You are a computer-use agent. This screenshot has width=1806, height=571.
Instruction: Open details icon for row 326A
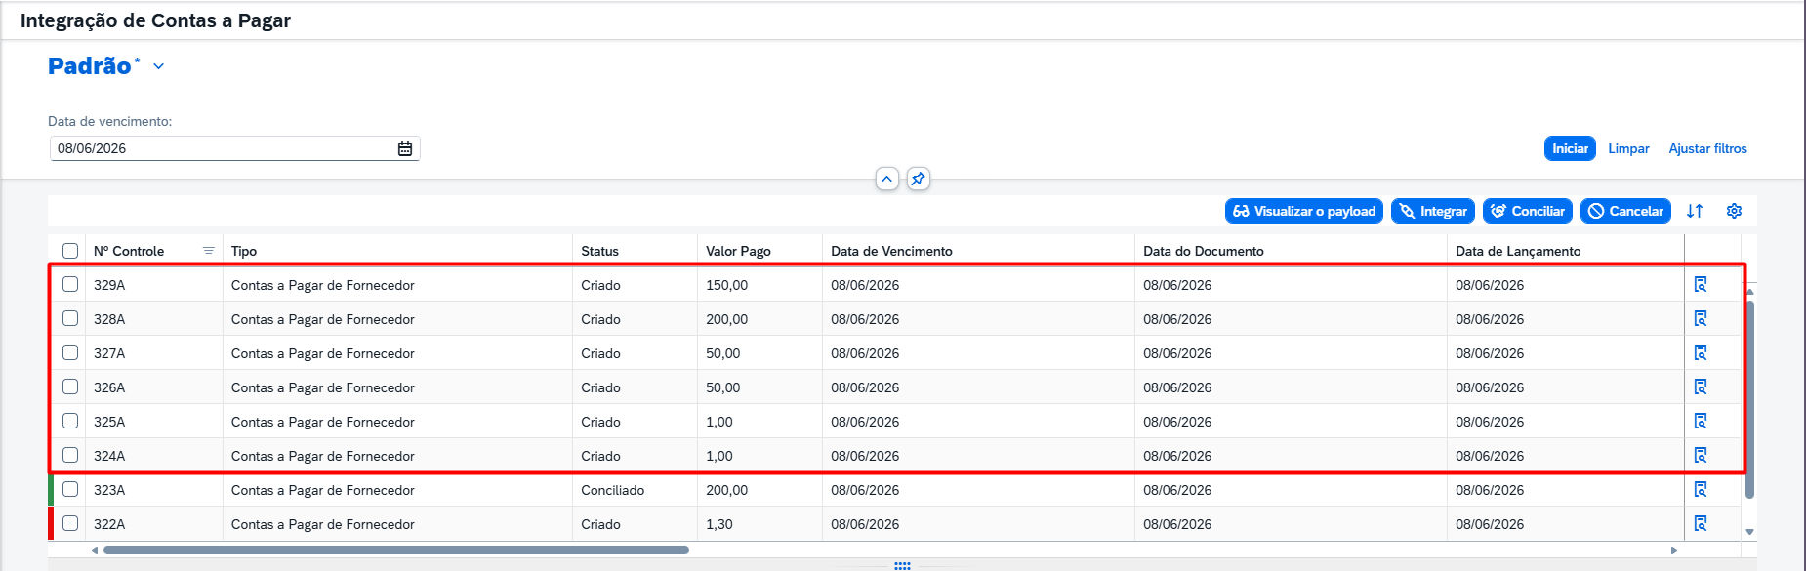(x=1701, y=387)
